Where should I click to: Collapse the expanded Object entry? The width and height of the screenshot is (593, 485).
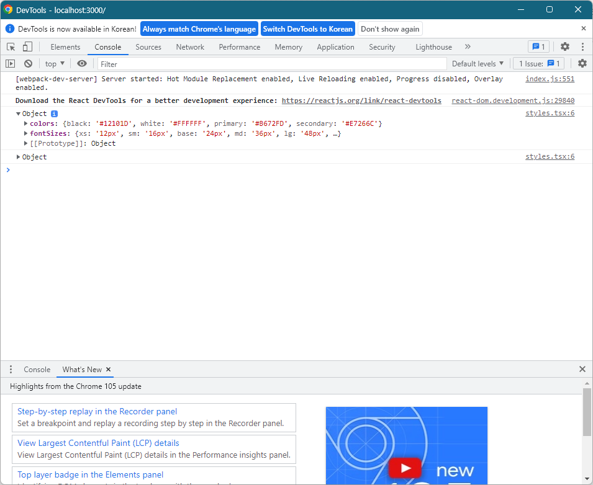coord(18,113)
